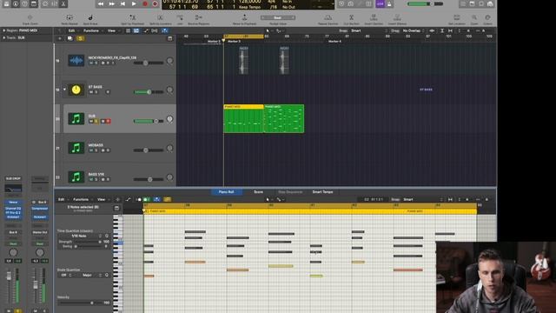This screenshot has width=556, height=313.
Task: Toggle the control bar display
Action: [34, 3]
